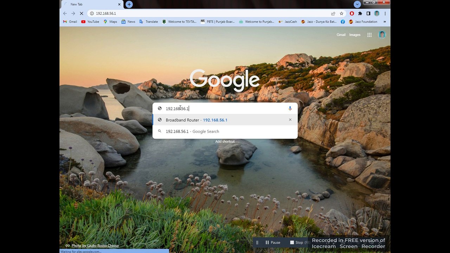Start voice search with microphone
Viewport: 450px width, 253px height.
290,109
